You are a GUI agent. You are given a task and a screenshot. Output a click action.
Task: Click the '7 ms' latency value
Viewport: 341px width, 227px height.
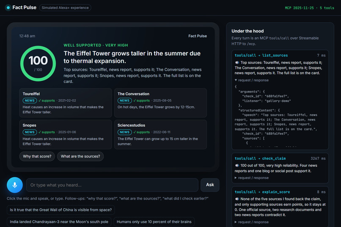(321, 55)
